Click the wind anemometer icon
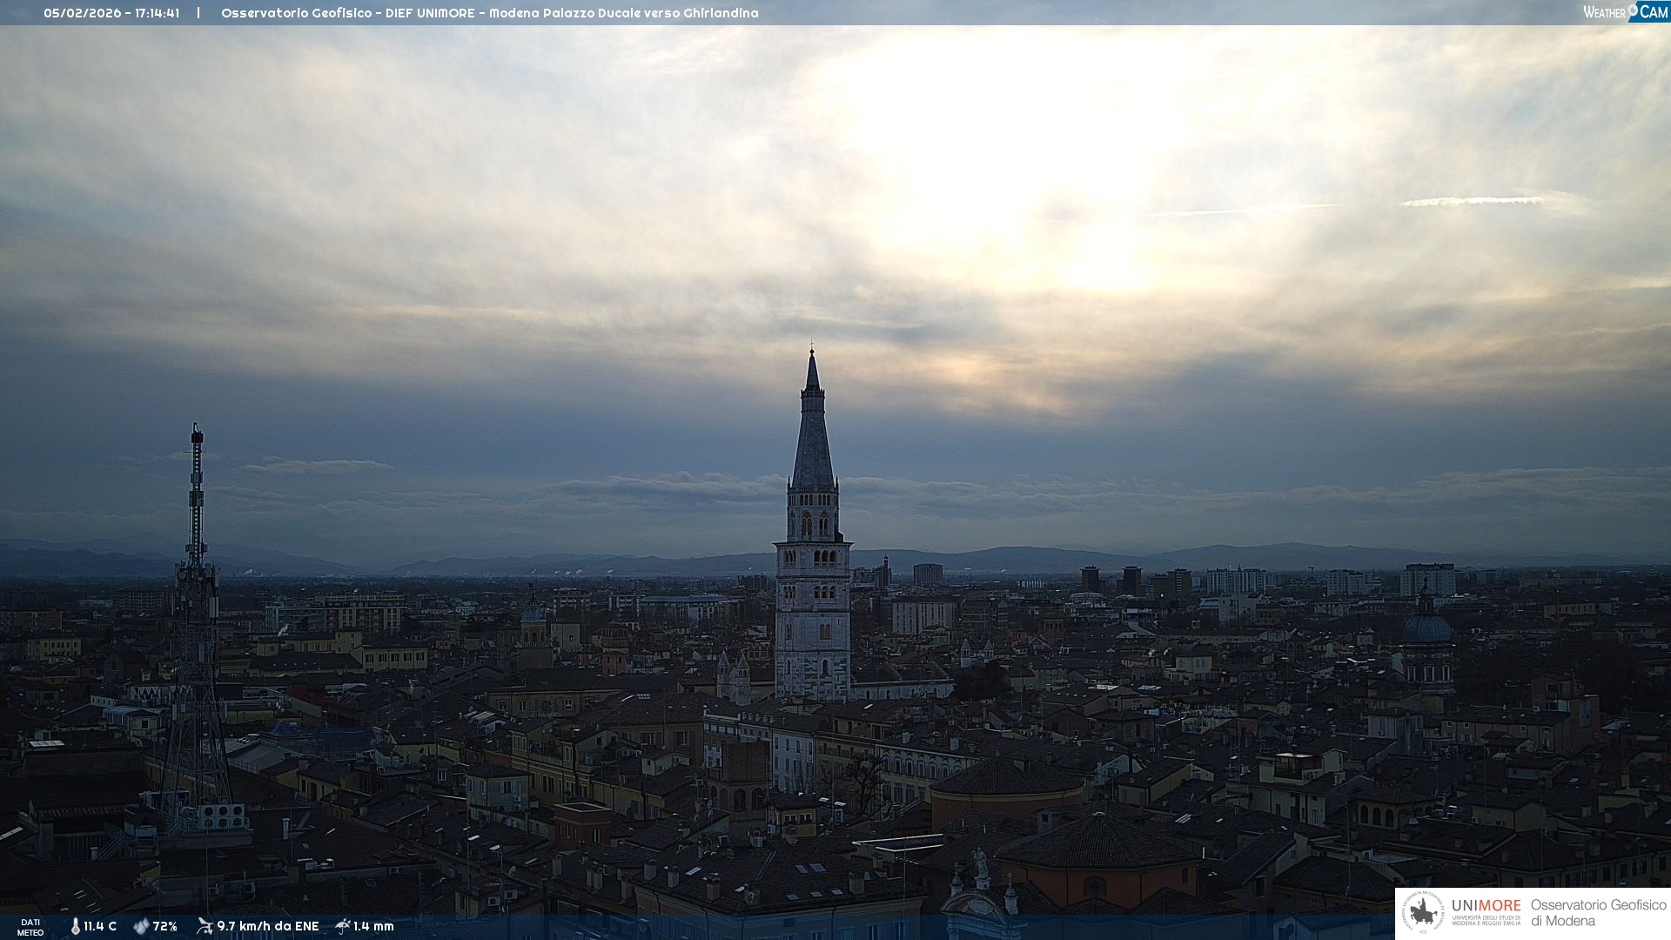 click(x=205, y=926)
